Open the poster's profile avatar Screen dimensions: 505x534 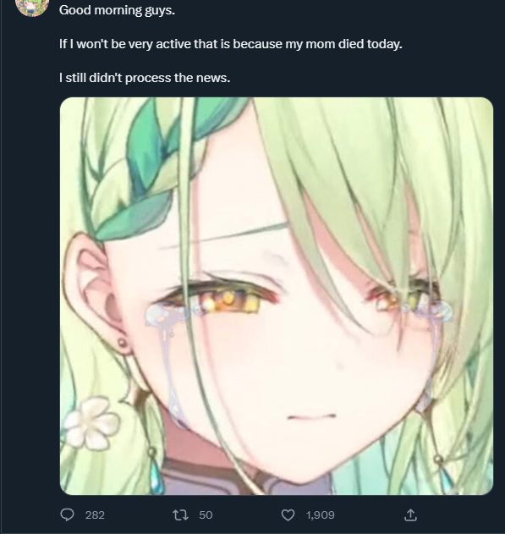pos(32,7)
